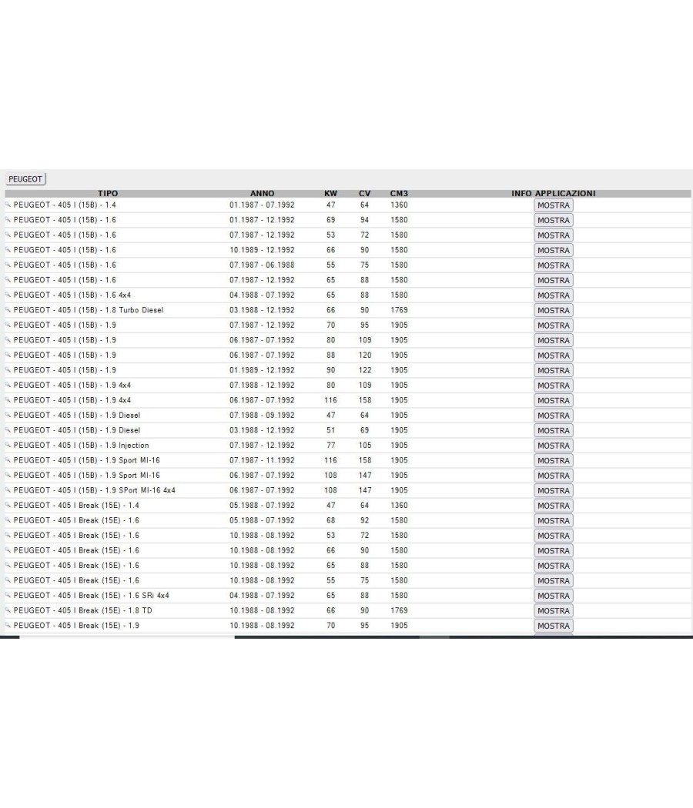
Task: Click MOSTRA for 1.9 4x4 158 CV row
Action: [x=554, y=400]
